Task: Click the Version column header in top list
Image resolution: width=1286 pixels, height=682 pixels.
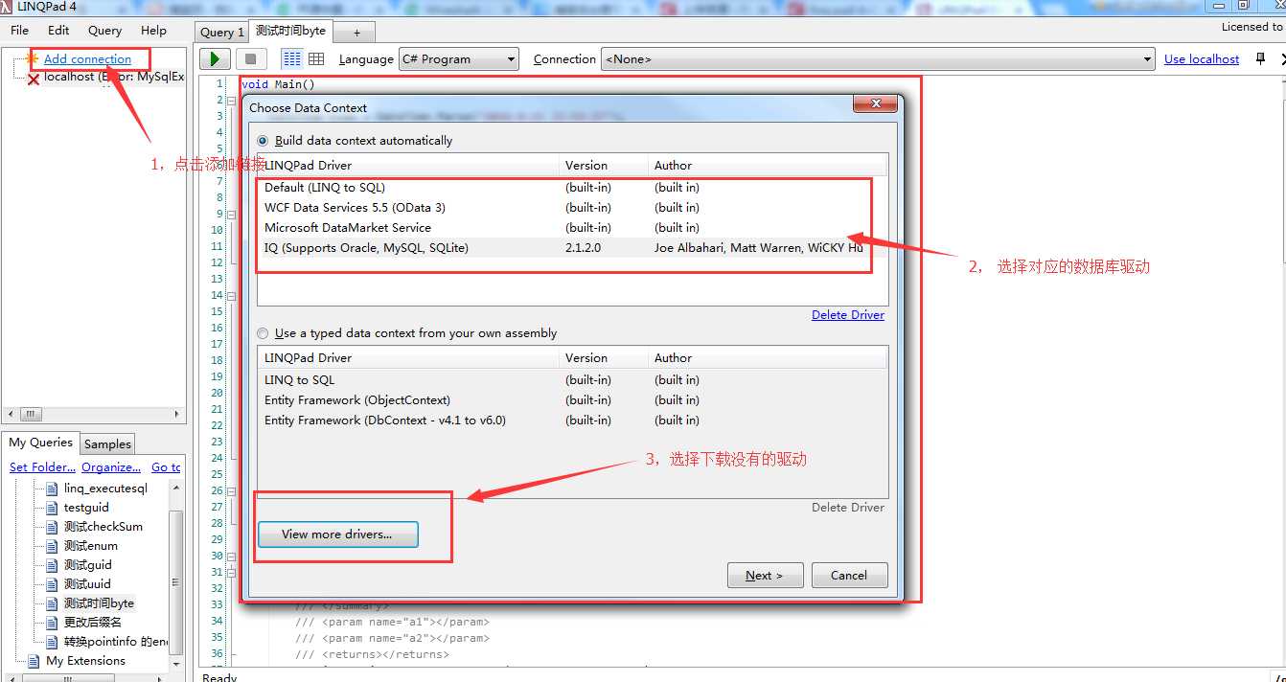Action: (604, 166)
